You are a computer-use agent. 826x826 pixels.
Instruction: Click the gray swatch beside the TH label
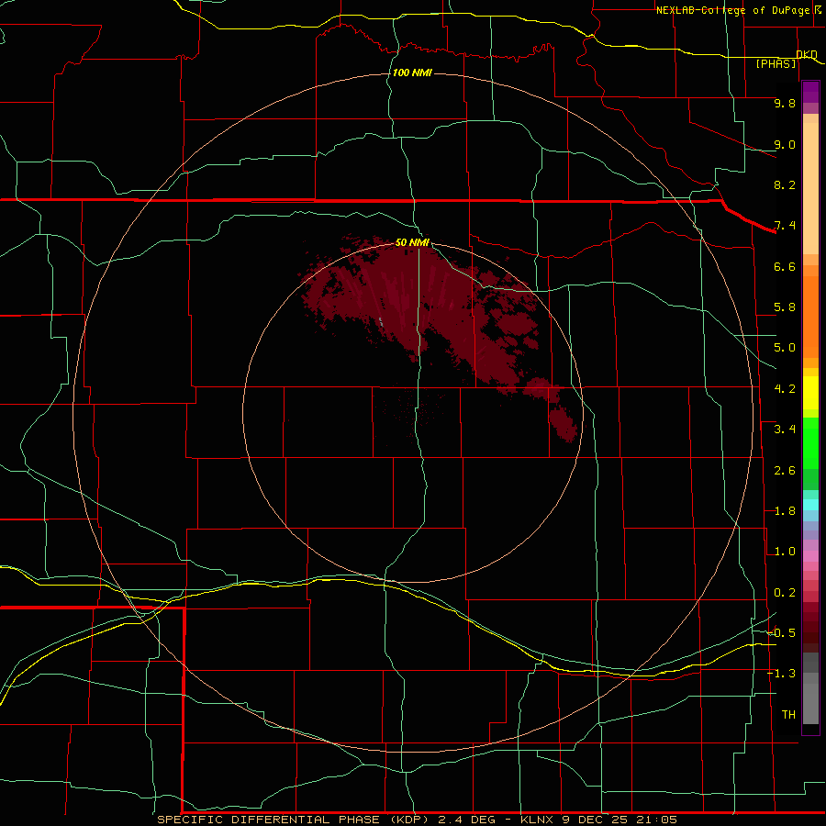(810, 704)
